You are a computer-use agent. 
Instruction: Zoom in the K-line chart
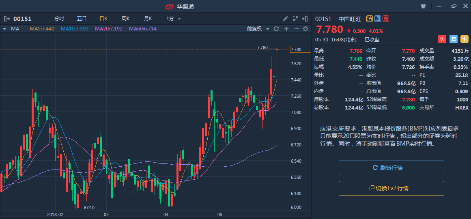(x=286, y=29)
